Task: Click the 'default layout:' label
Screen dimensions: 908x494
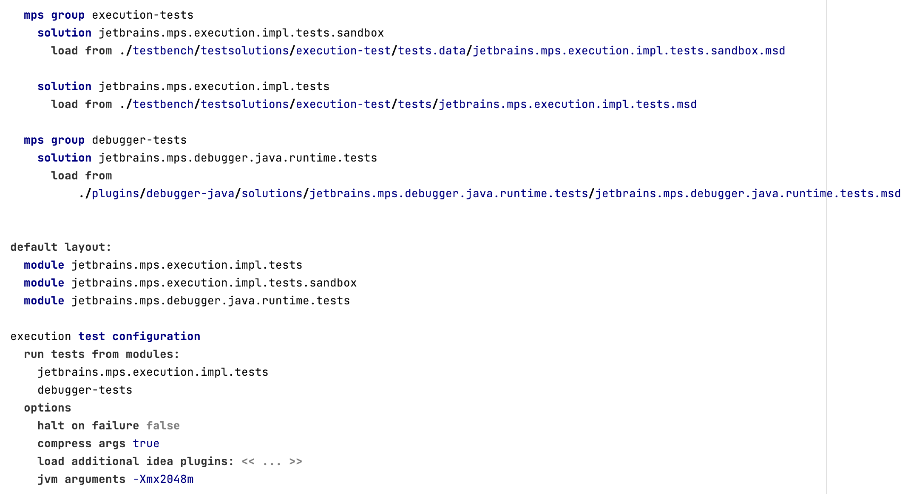Action: 61,247
